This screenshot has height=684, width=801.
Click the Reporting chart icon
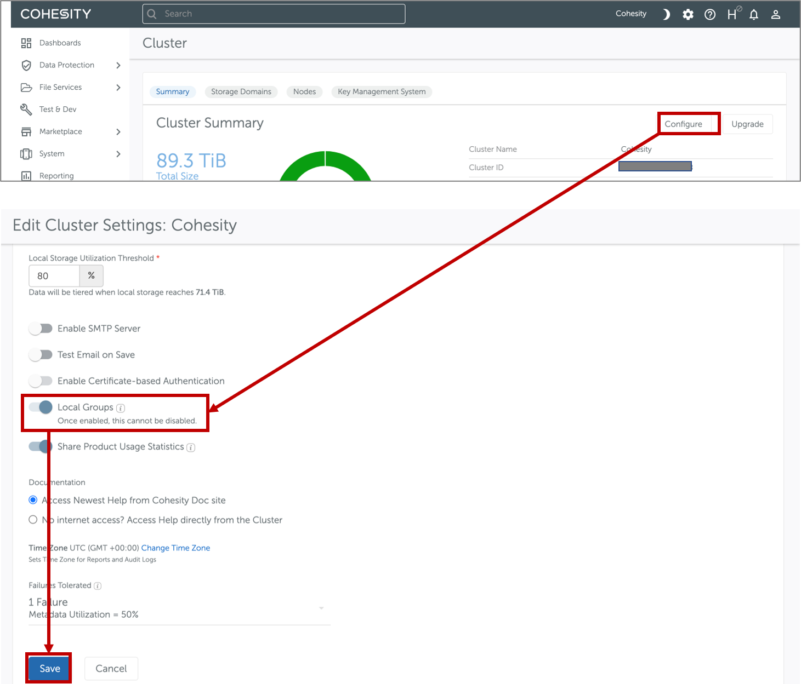(26, 176)
